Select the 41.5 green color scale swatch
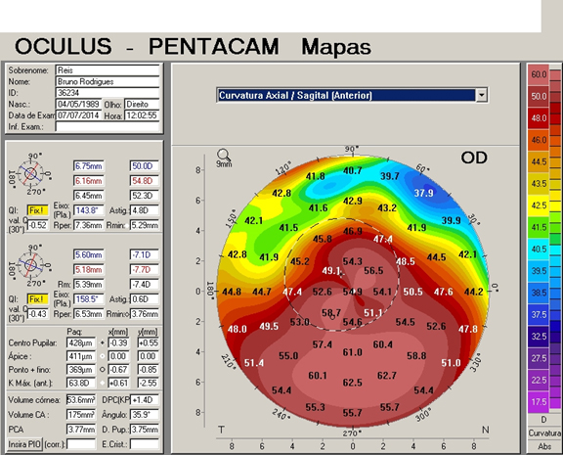 539,227
